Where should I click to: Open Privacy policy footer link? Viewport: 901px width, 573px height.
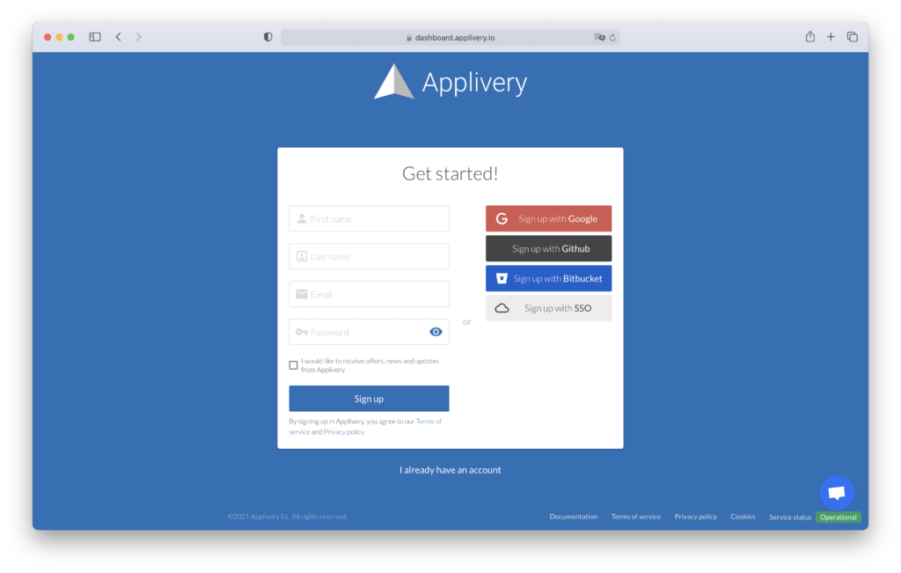coord(695,517)
